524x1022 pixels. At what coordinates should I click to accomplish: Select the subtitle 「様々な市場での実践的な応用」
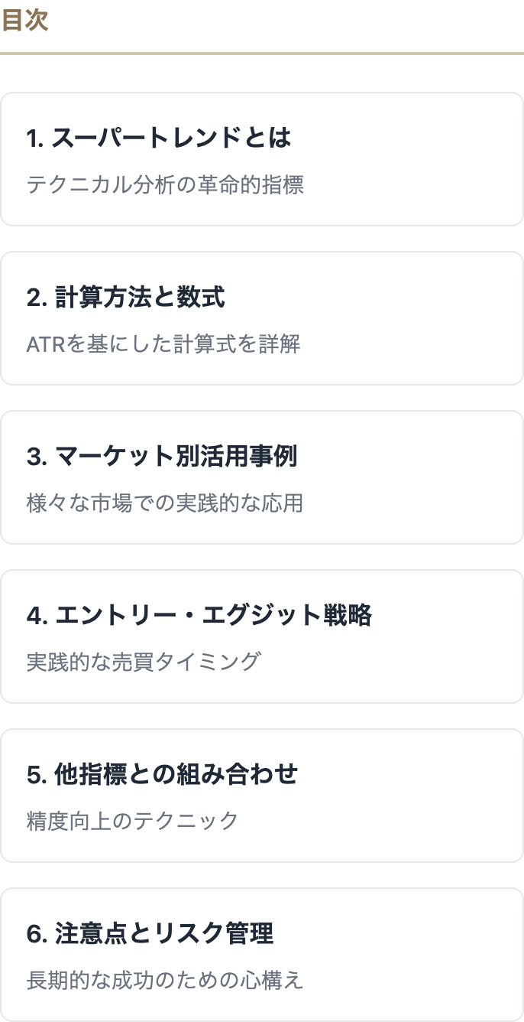165,503
